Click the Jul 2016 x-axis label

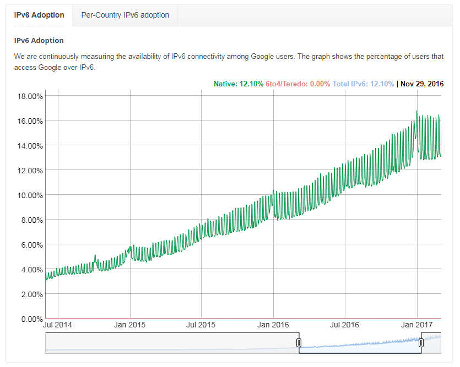coord(345,325)
